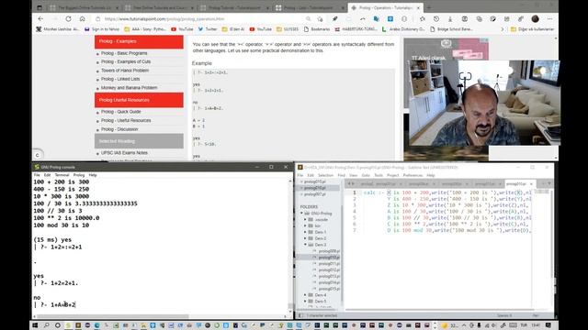Open Prolog - Basic Programs link
588x330 pixels.
(x=124, y=53)
